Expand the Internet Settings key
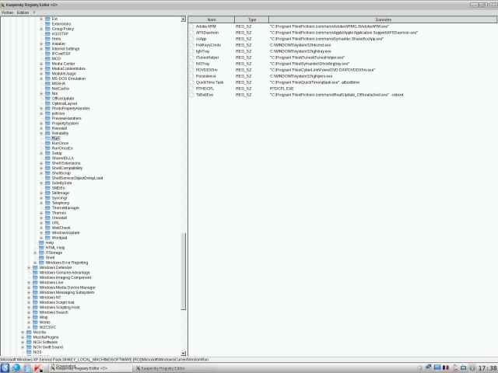The width and height of the screenshot is (498, 373). coord(41,49)
